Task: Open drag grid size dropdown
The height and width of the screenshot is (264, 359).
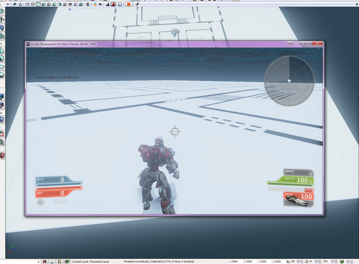Action: 302,261
